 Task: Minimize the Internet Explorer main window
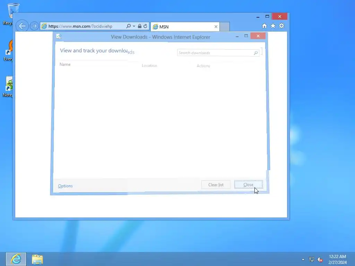tap(258, 17)
